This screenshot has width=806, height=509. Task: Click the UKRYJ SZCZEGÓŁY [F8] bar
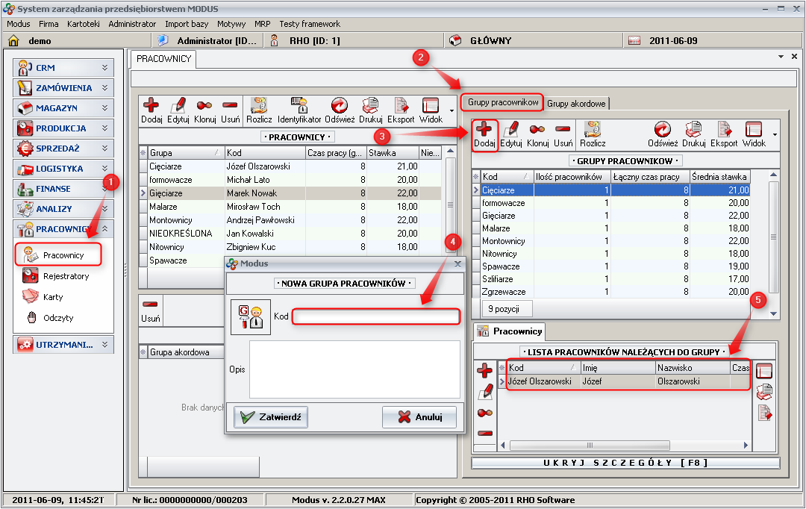coord(625,463)
